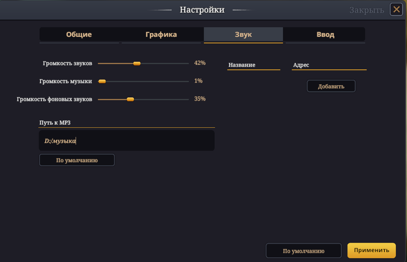Click the 42% sound volume value
This screenshot has height=262, width=407.
(200, 63)
